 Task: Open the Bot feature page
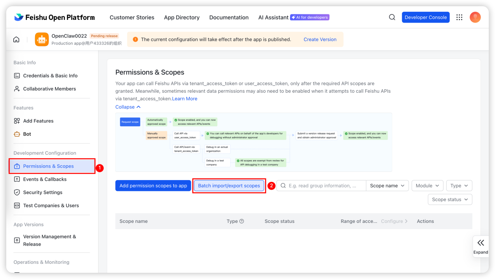[x=27, y=134]
